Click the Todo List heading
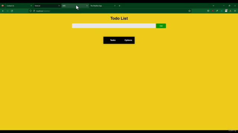The image size is (238, 133). 119,18
